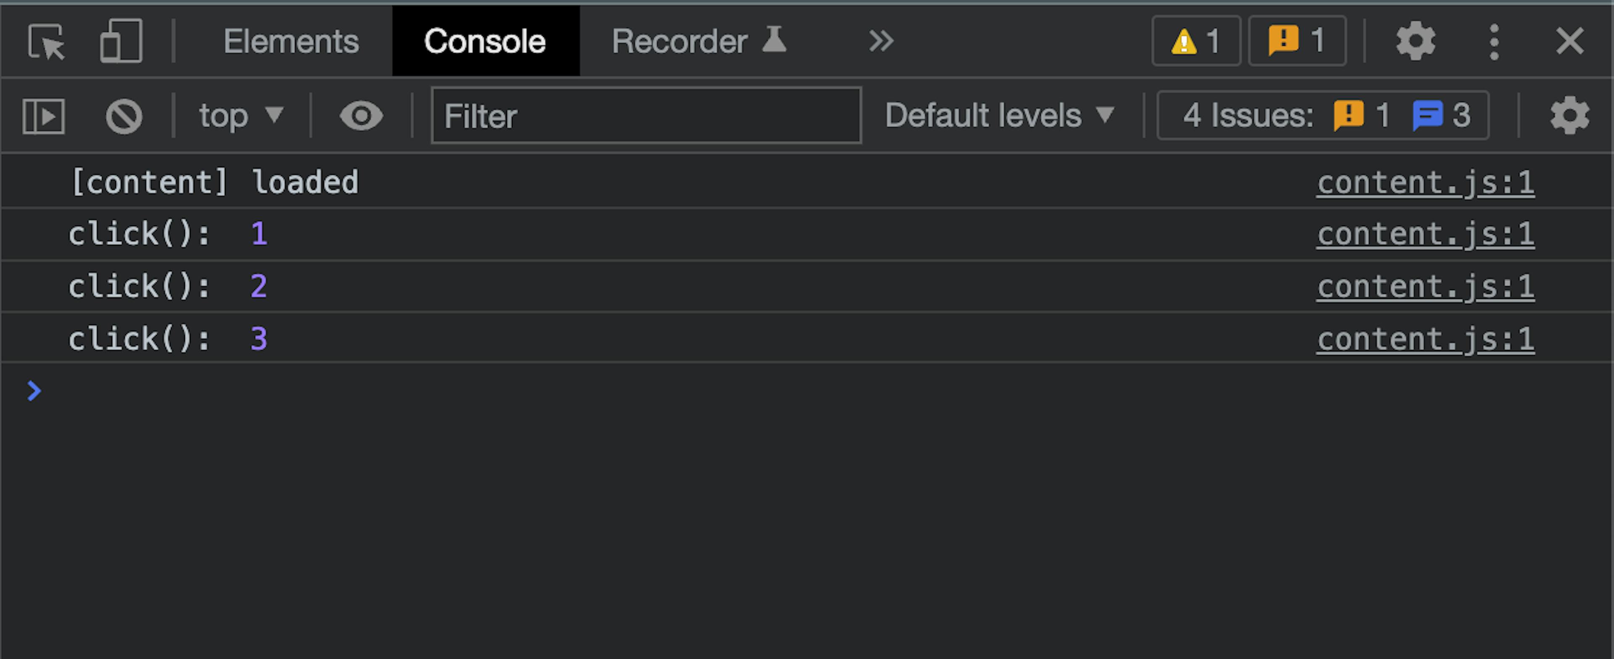Click the console prompt arrow to type
This screenshot has width=1614, height=659.
tap(34, 390)
